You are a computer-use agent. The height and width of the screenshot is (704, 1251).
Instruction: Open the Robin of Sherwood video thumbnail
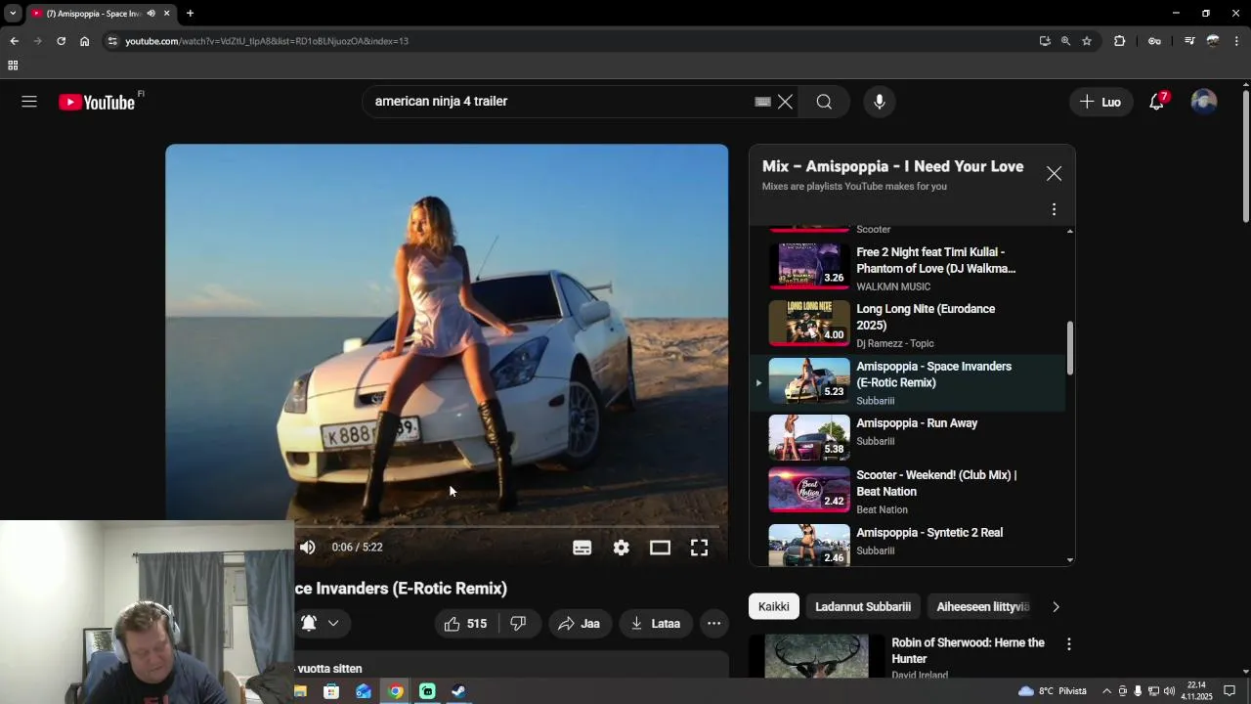[x=816, y=657]
